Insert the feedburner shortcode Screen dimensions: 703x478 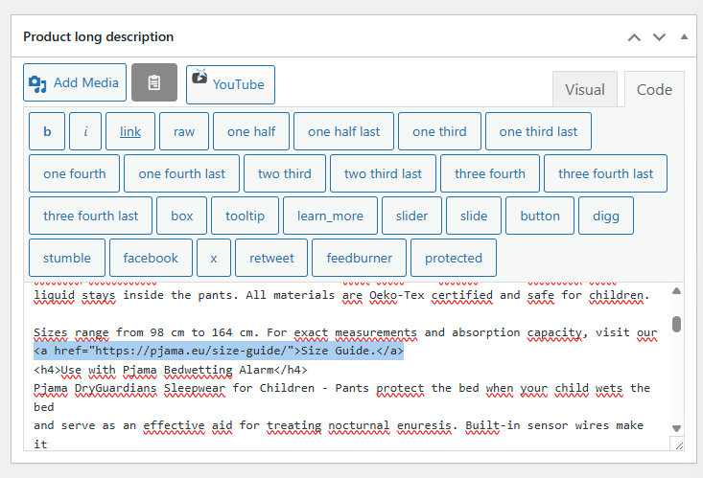359,258
